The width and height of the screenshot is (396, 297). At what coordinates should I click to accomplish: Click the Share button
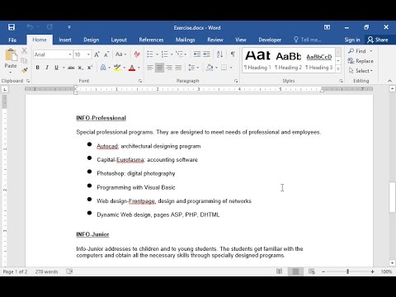click(x=378, y=40)
